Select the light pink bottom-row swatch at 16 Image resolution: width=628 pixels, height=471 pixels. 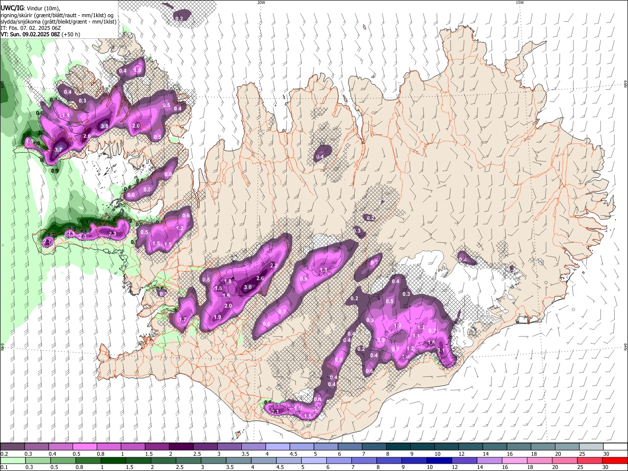point(515,460)
